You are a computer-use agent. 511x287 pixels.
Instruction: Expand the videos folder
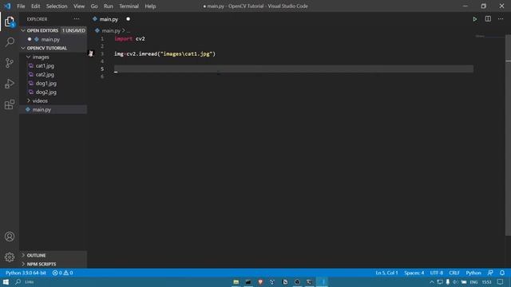click(29, 101)
